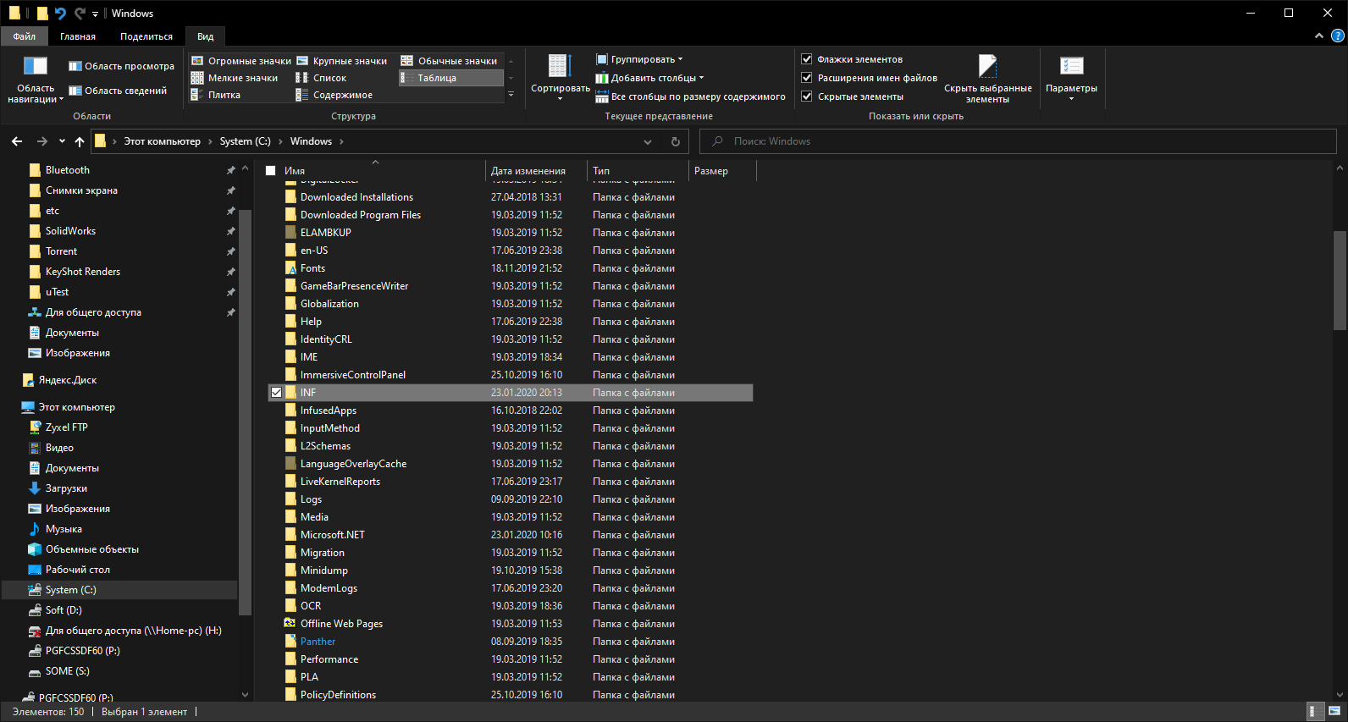Toggle the Preview pane (Область просмотра)
Screen dimensions: 1348x722
pos(121,66)
